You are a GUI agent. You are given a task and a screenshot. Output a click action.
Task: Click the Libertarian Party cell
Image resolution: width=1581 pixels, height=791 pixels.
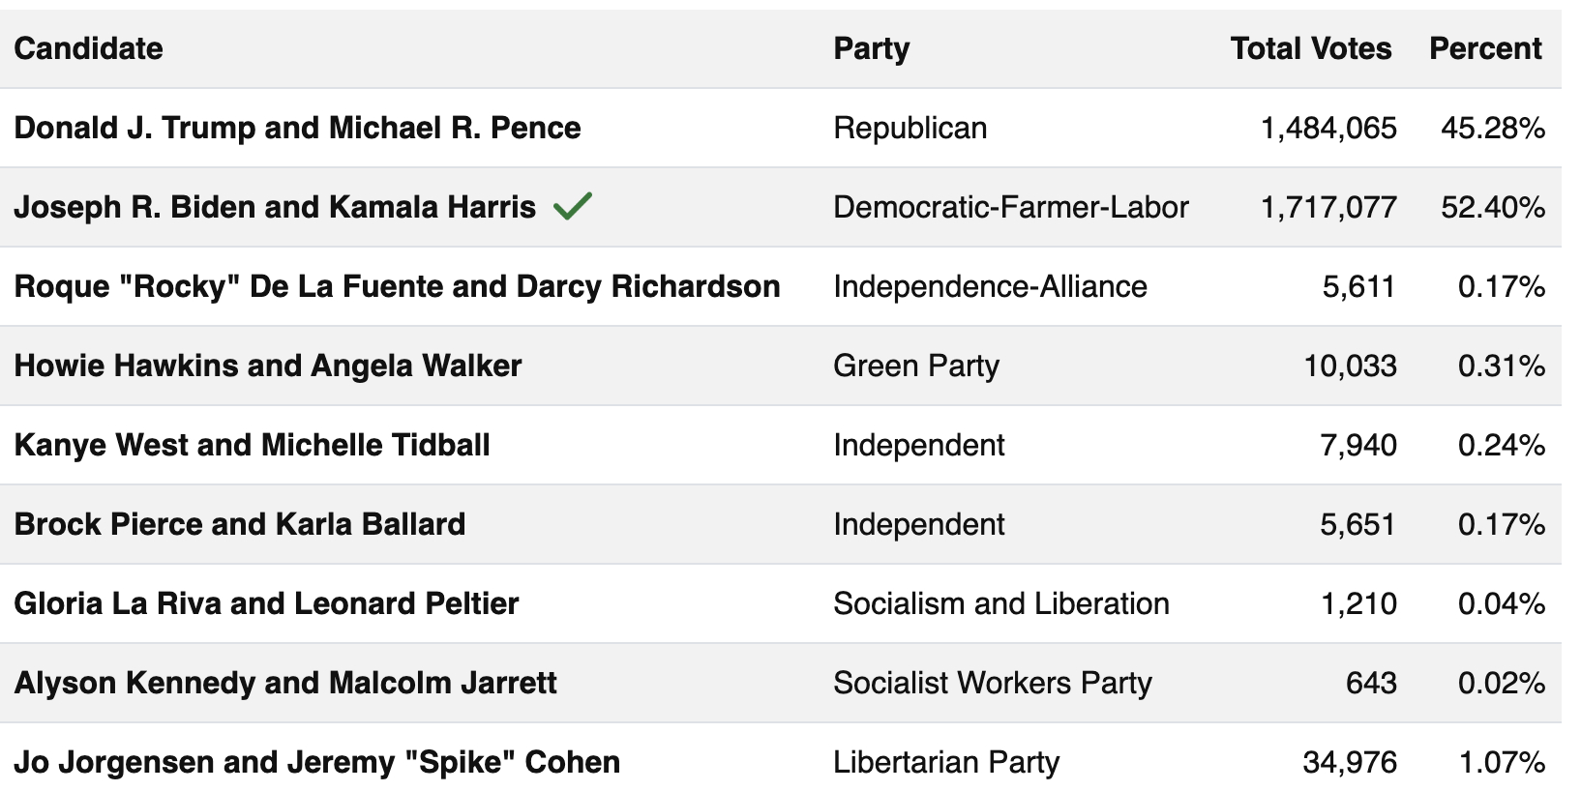click(945, 762)
